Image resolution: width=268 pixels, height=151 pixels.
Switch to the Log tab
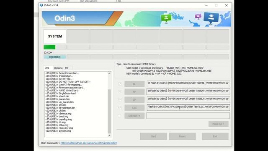[47, 68]
